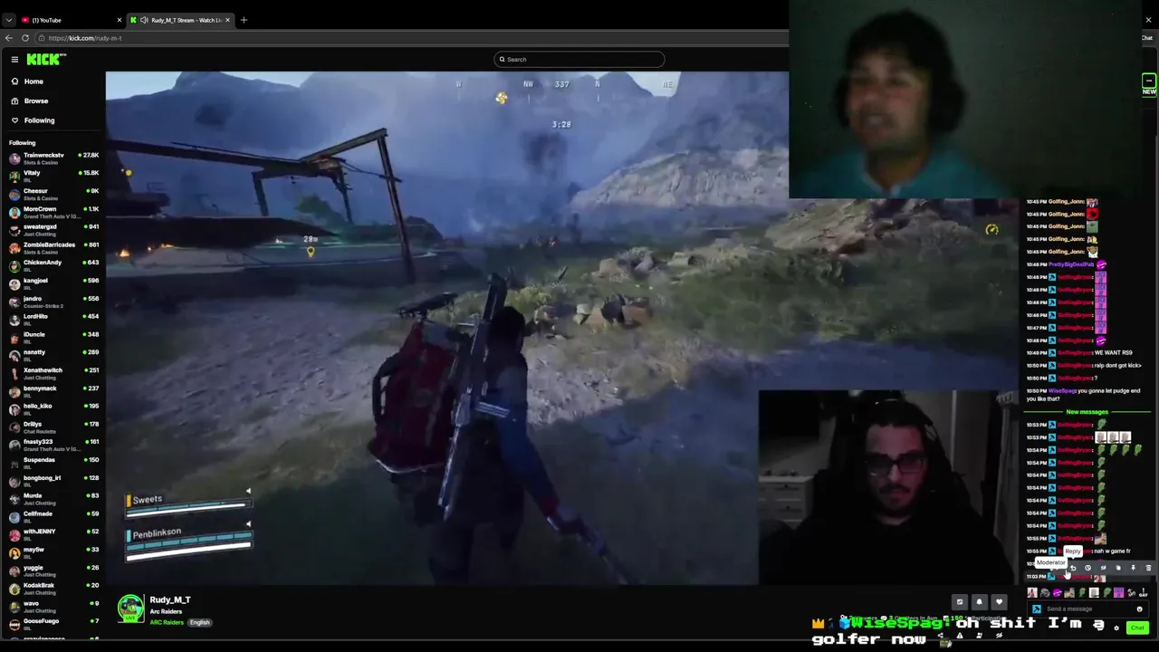The height and width of the screenshot is (652, 1159).
Task: Click the Kick search field
Action: click(x=579, y=59)
